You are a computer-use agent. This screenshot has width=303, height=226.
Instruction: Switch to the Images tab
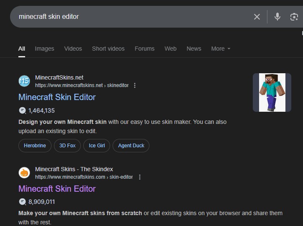pyautogui.click(x=44, y=49)
